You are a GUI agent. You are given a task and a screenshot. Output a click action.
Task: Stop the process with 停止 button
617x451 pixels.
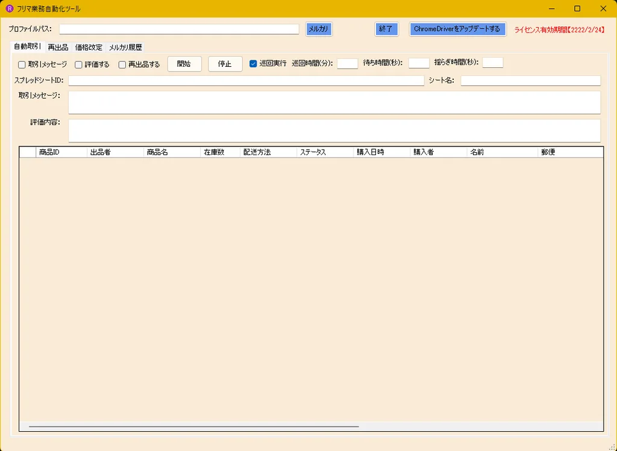tap(225, 64)
